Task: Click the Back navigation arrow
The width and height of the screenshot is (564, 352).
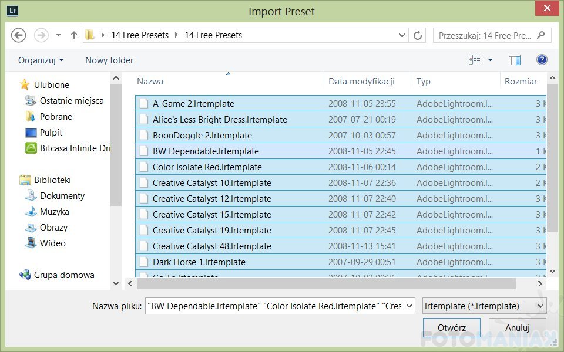Action: pyautogui.click(x=18, y=35)
